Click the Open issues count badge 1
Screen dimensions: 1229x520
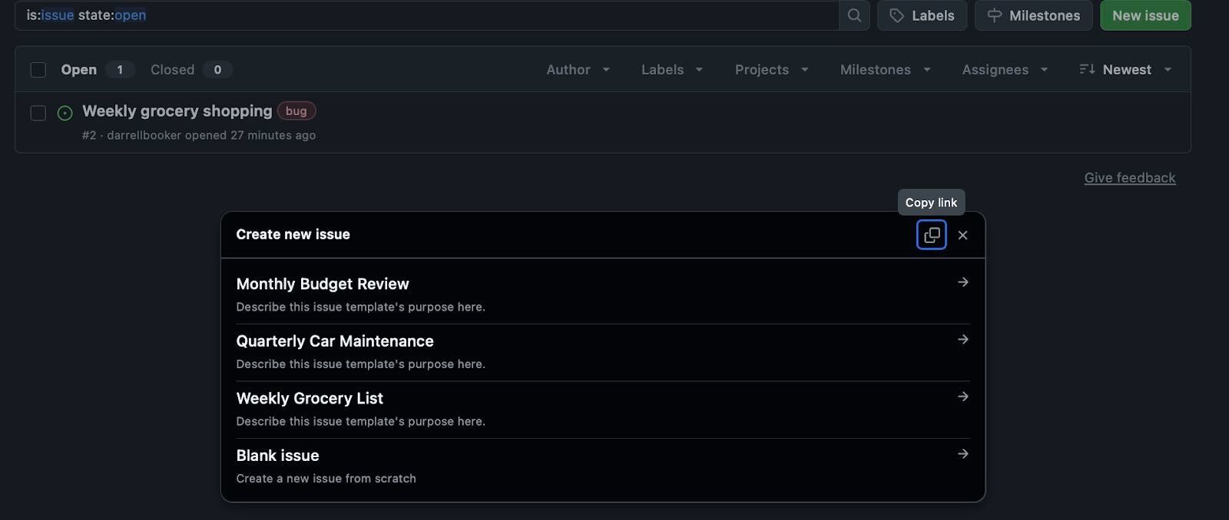tap(120, 70)
